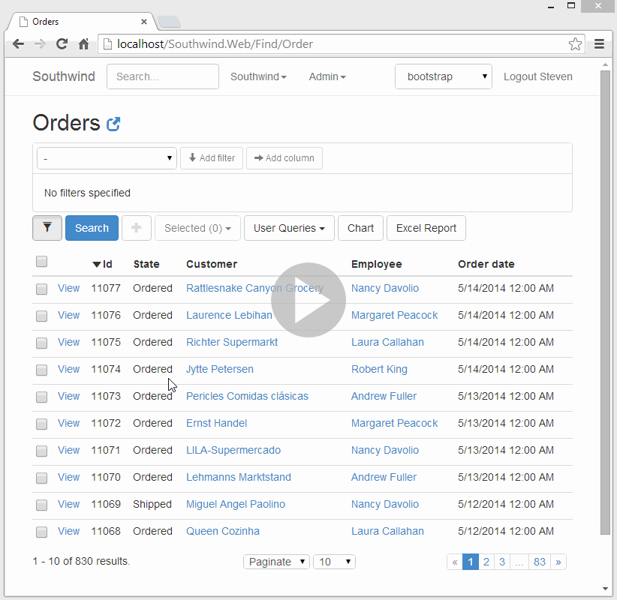This screenshot has height=600, width=617.
Task: Open the Chrome hamburger menu
Action: point(599,44)
